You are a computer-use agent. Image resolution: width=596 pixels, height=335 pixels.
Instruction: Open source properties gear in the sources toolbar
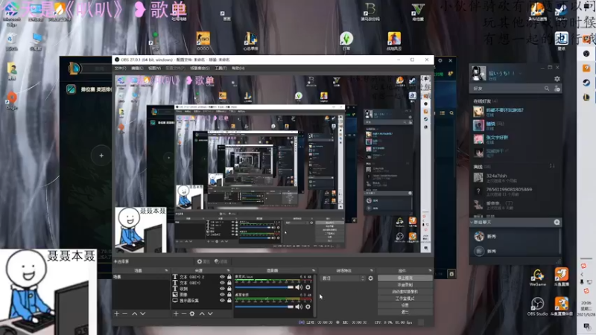[x=192, y=313]
